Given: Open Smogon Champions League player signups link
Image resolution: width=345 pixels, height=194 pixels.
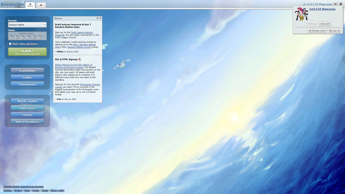Looking at the screenshot, I should pos(73,66).
